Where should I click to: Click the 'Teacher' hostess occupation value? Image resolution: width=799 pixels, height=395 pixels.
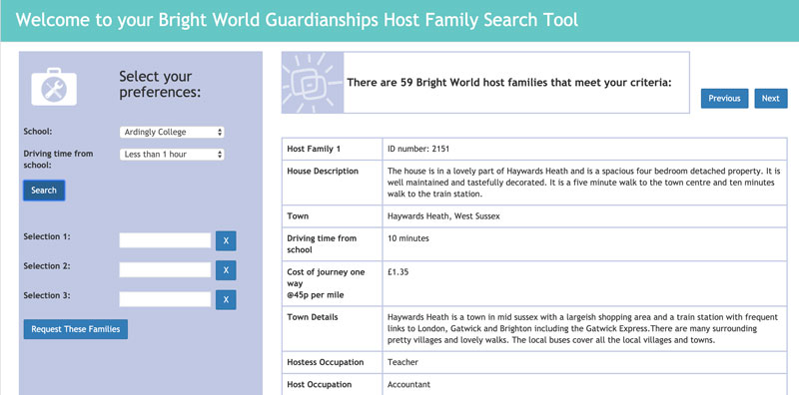coord(402,362)
